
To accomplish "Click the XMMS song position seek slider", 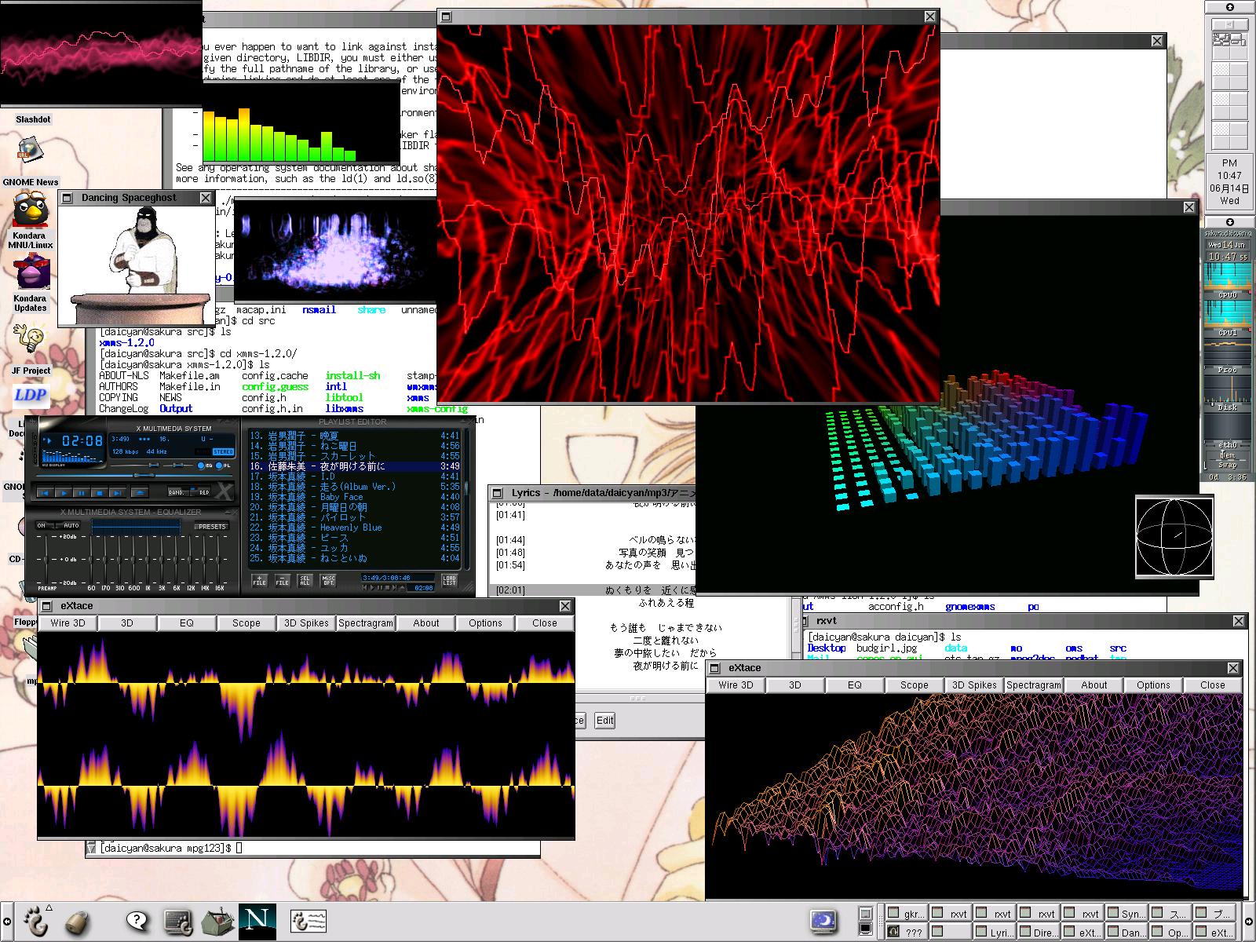I will pyautogui.click(x=134, y=476).
